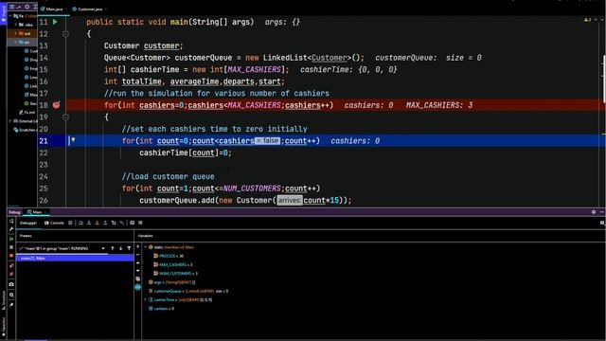This screenshot has width=606, height=341.
Task: Open Project panel settings gear
Action: (27, 7)
